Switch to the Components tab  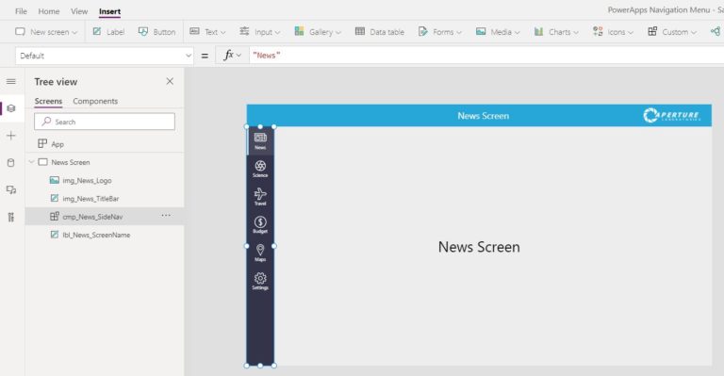95,101
